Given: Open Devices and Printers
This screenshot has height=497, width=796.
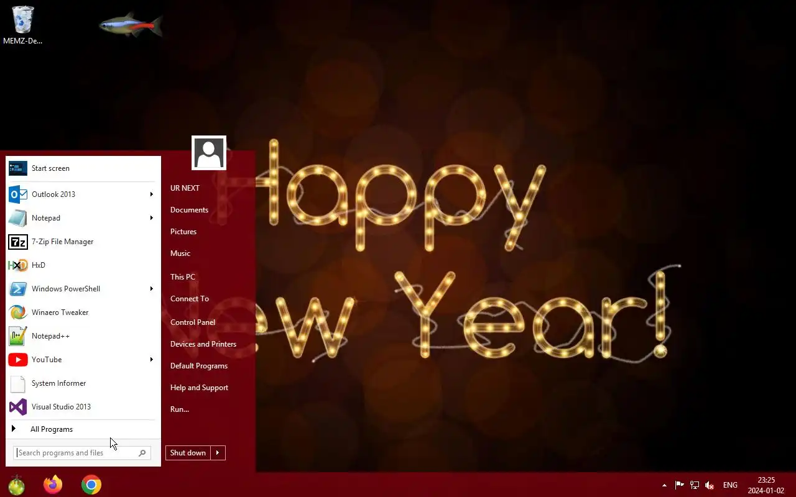Looking at the screenshot, I should pos(203,344).
